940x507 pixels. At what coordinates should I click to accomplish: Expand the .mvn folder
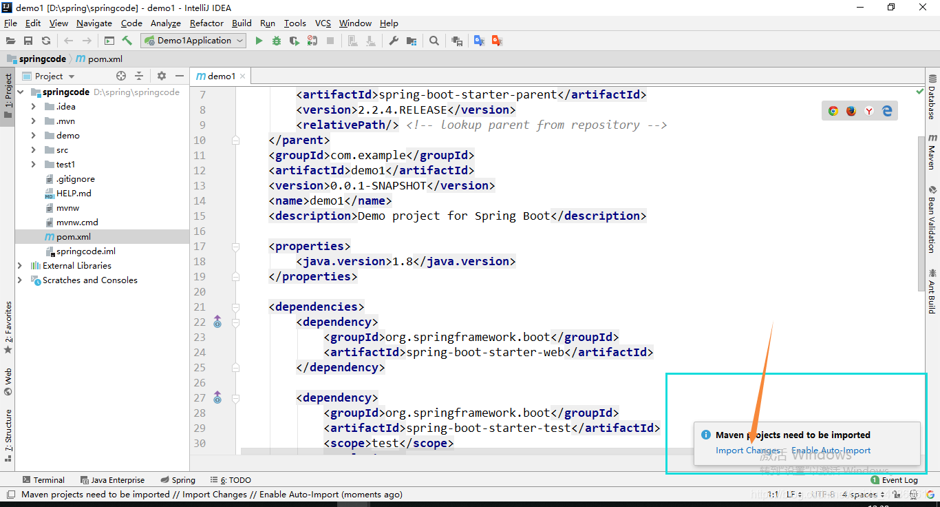click(x=33, y=121)
